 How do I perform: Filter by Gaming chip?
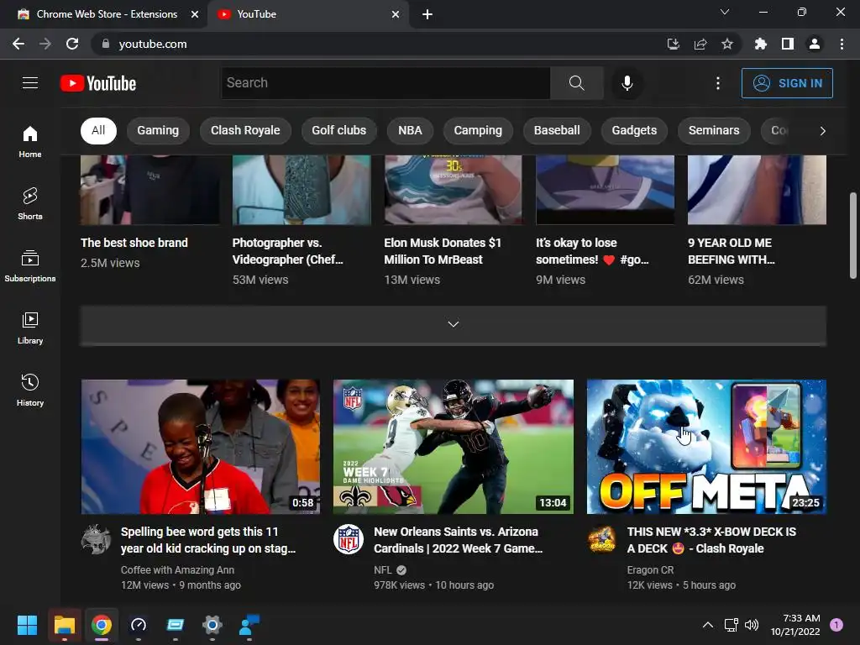(x=158, y=130)
